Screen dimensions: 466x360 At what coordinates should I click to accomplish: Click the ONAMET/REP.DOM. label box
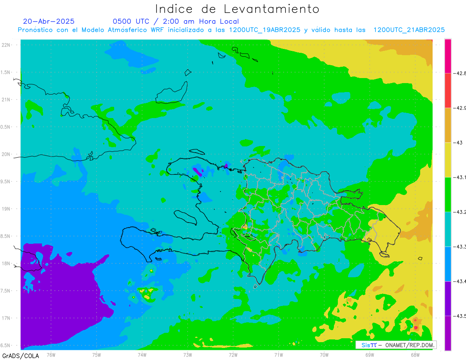396,345
